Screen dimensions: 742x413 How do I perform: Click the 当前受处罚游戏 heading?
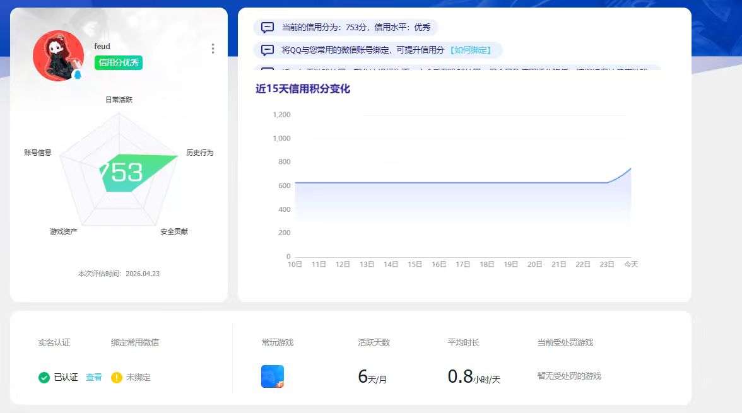click(x=565, y=342)
